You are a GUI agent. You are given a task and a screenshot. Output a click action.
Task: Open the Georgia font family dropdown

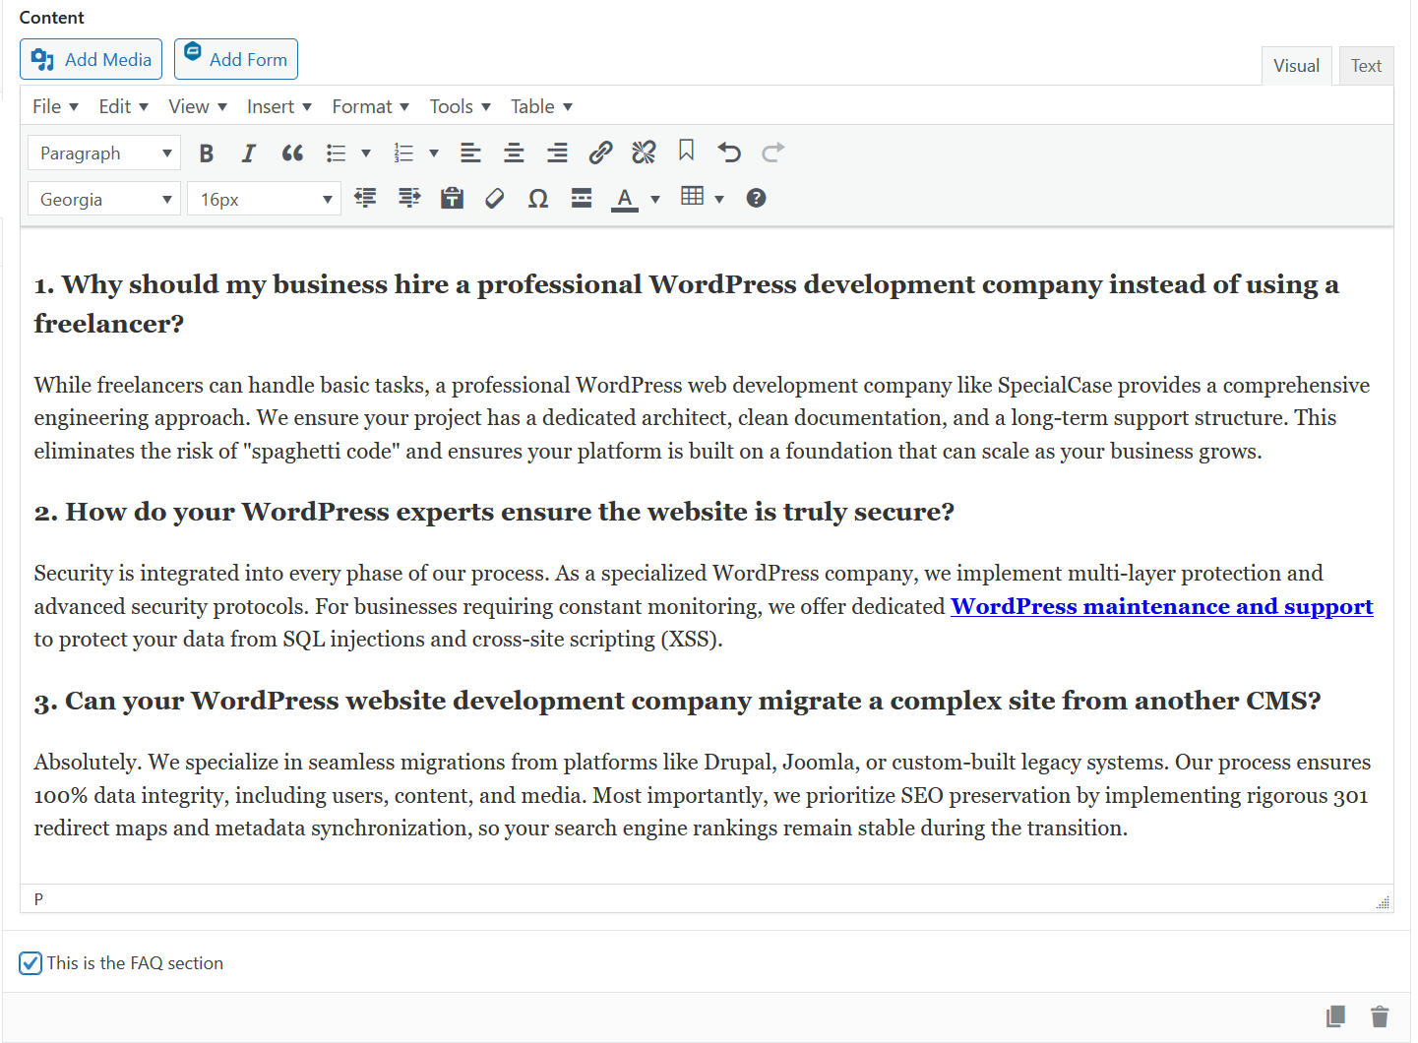click(103, 198)
